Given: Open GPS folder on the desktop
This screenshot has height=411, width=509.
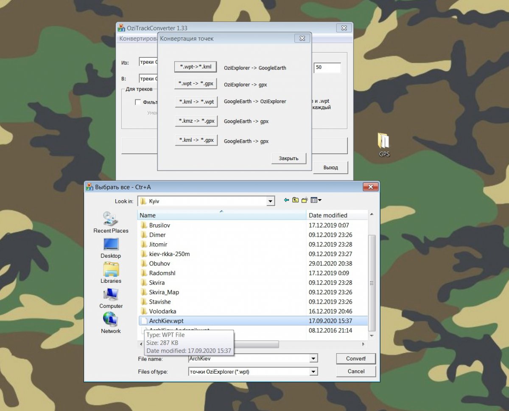Looking at the screenshot, I should [384, 144].
